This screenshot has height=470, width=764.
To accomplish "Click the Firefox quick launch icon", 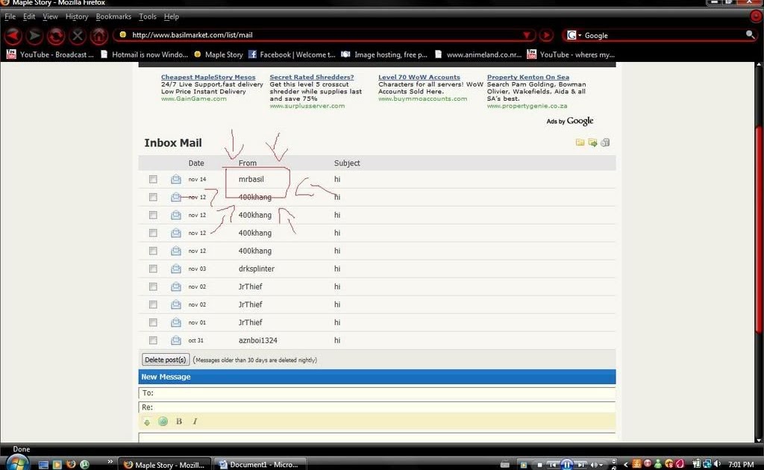I will click(71, 464).
